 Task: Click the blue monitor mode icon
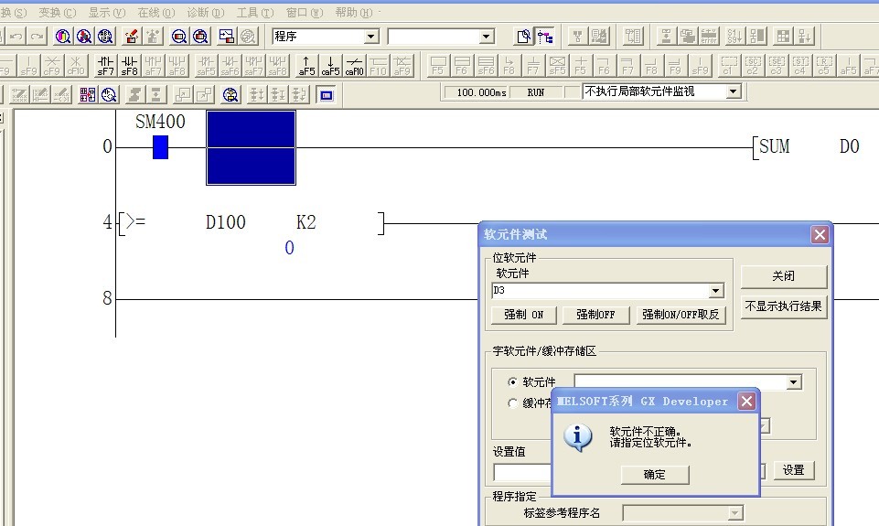click(327, 94)
